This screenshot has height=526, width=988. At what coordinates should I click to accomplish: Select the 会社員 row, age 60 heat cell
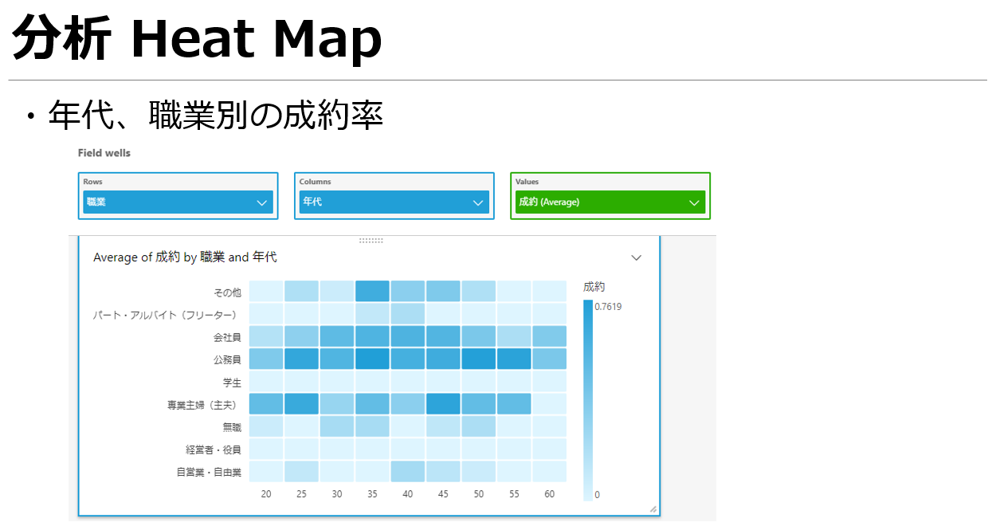tap(549, 336)
